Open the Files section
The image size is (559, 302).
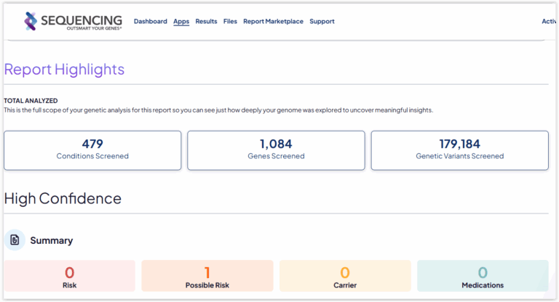coord(230,22)
